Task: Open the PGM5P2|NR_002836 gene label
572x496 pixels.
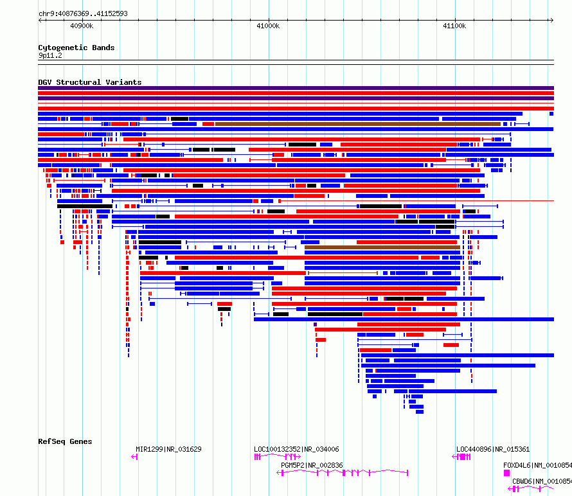Action: point(312,465)
